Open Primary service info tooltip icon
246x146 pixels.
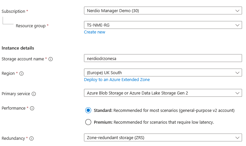click(x=34, y=94)
